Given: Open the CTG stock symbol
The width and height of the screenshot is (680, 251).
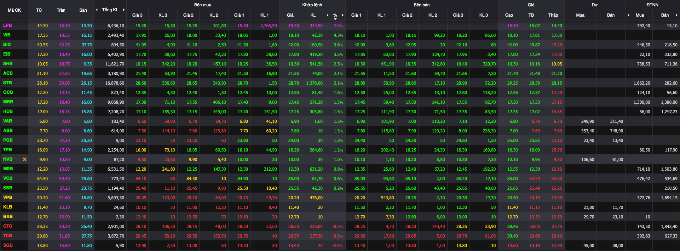Looking at the screenshot, I should click(7, 226).
